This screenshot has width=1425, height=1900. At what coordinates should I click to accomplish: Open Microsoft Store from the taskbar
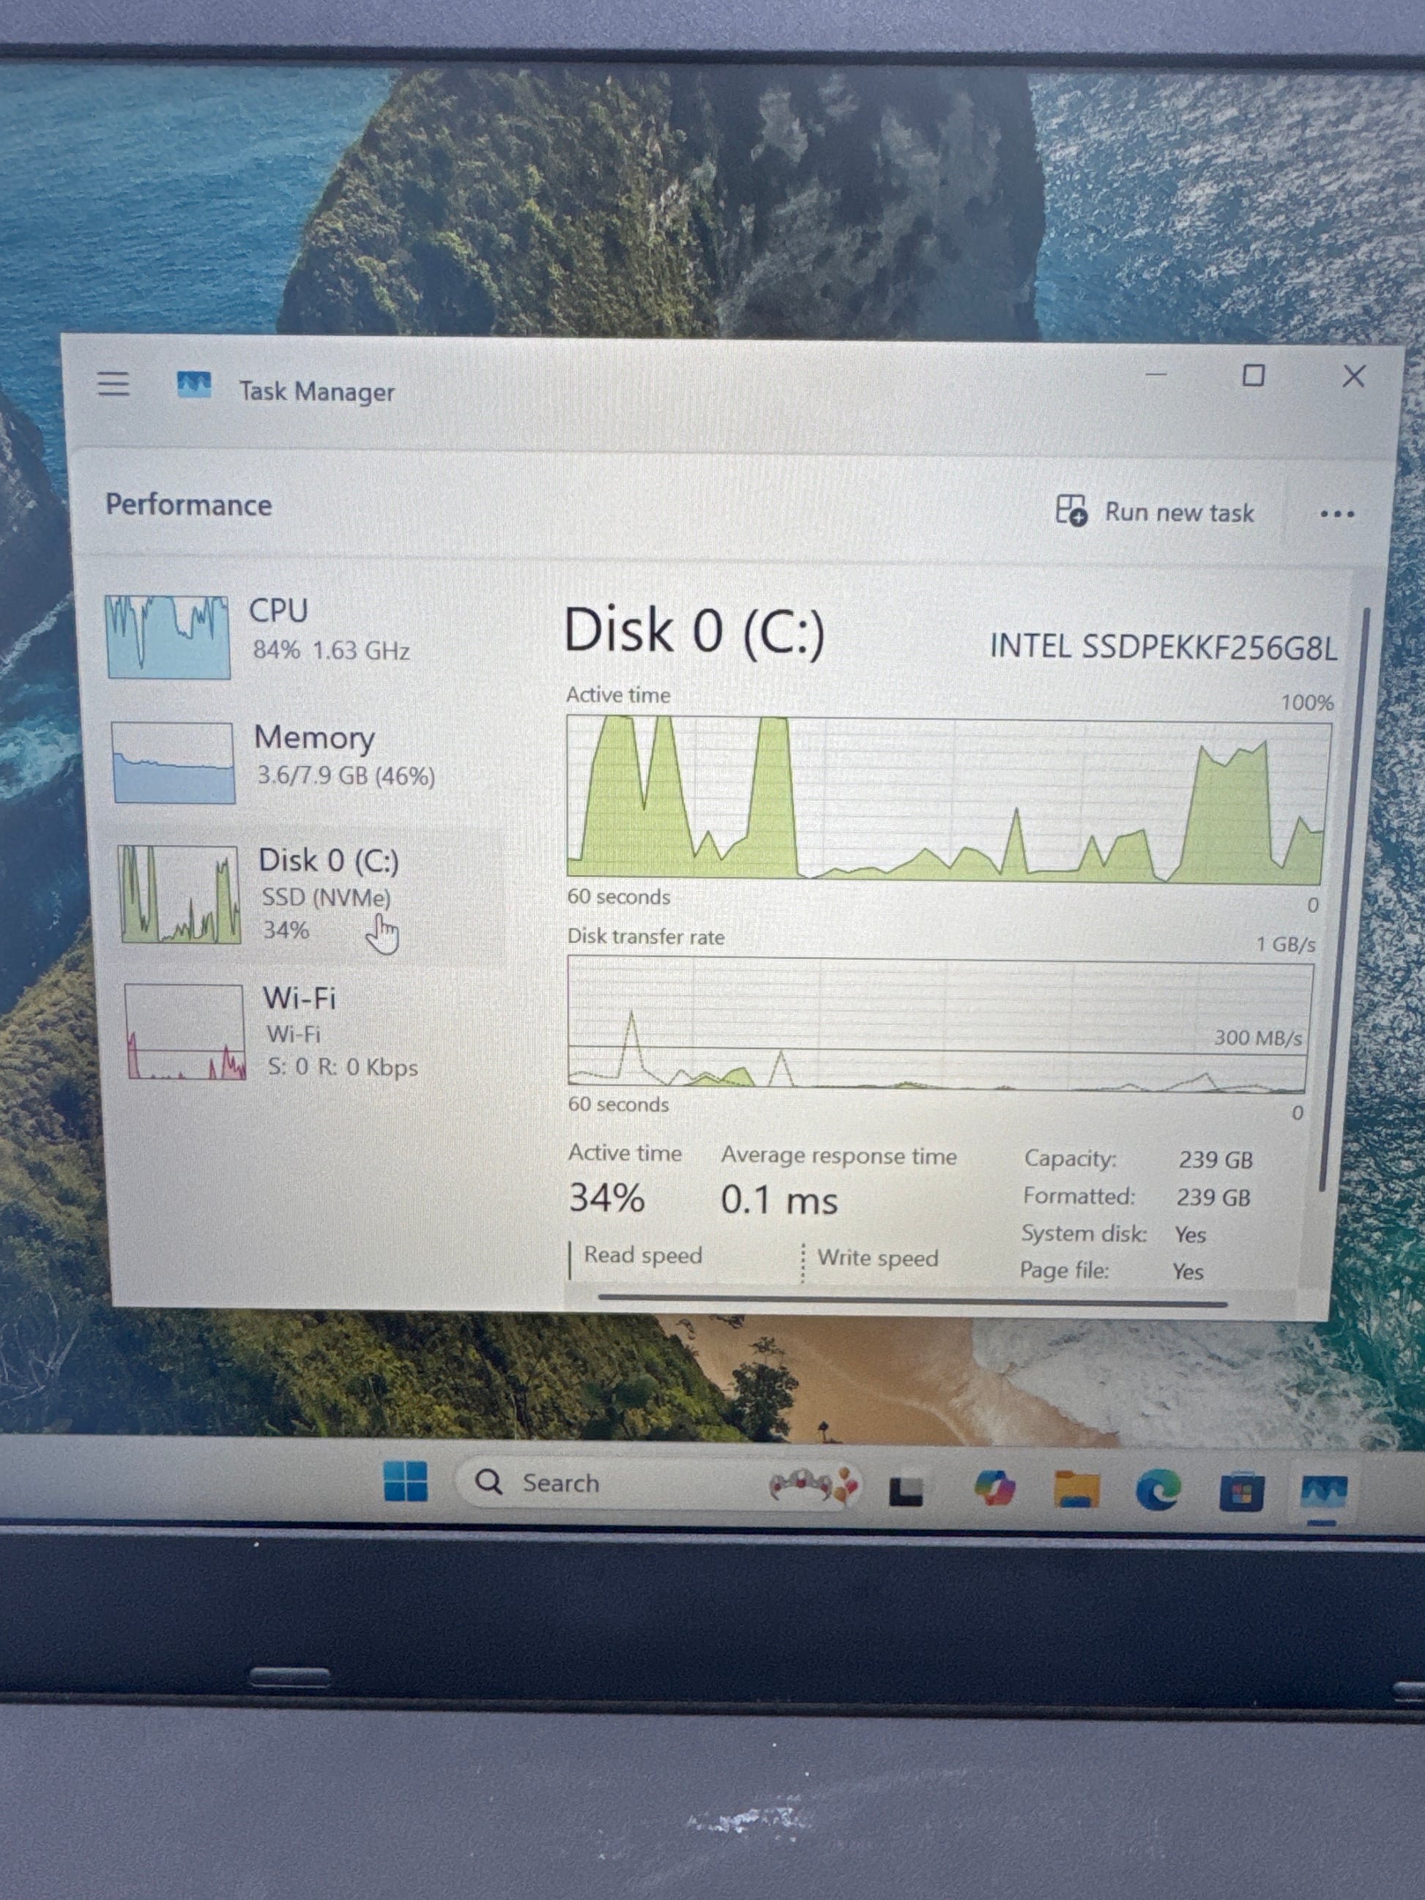pyautogui.click(x=1240, y=1493)
